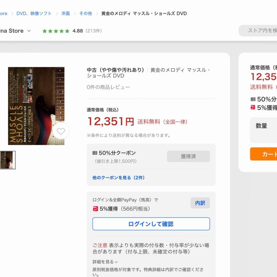View the 4.88 star store rating

(x=63, y=31)
